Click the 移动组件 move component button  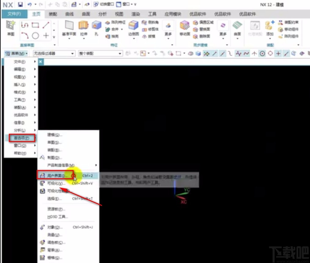pyautogui.click(x=288, y=29)
